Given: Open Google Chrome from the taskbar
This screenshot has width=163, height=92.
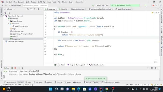Looking at the screenshot, I should point(107,89).
